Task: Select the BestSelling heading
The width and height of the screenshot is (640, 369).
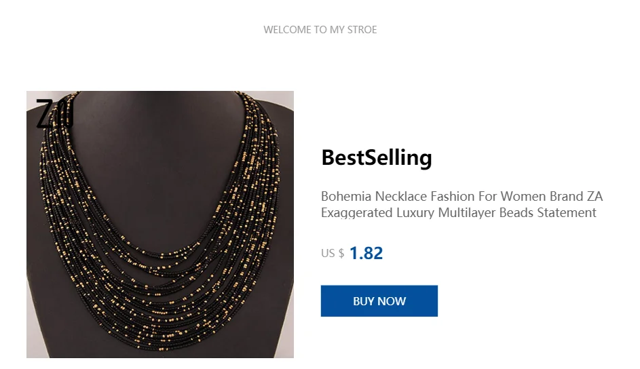Action: pyautogui.click(x=376, y=158)
